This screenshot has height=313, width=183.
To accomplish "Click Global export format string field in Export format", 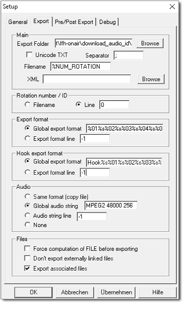I will tap(125, 128).
